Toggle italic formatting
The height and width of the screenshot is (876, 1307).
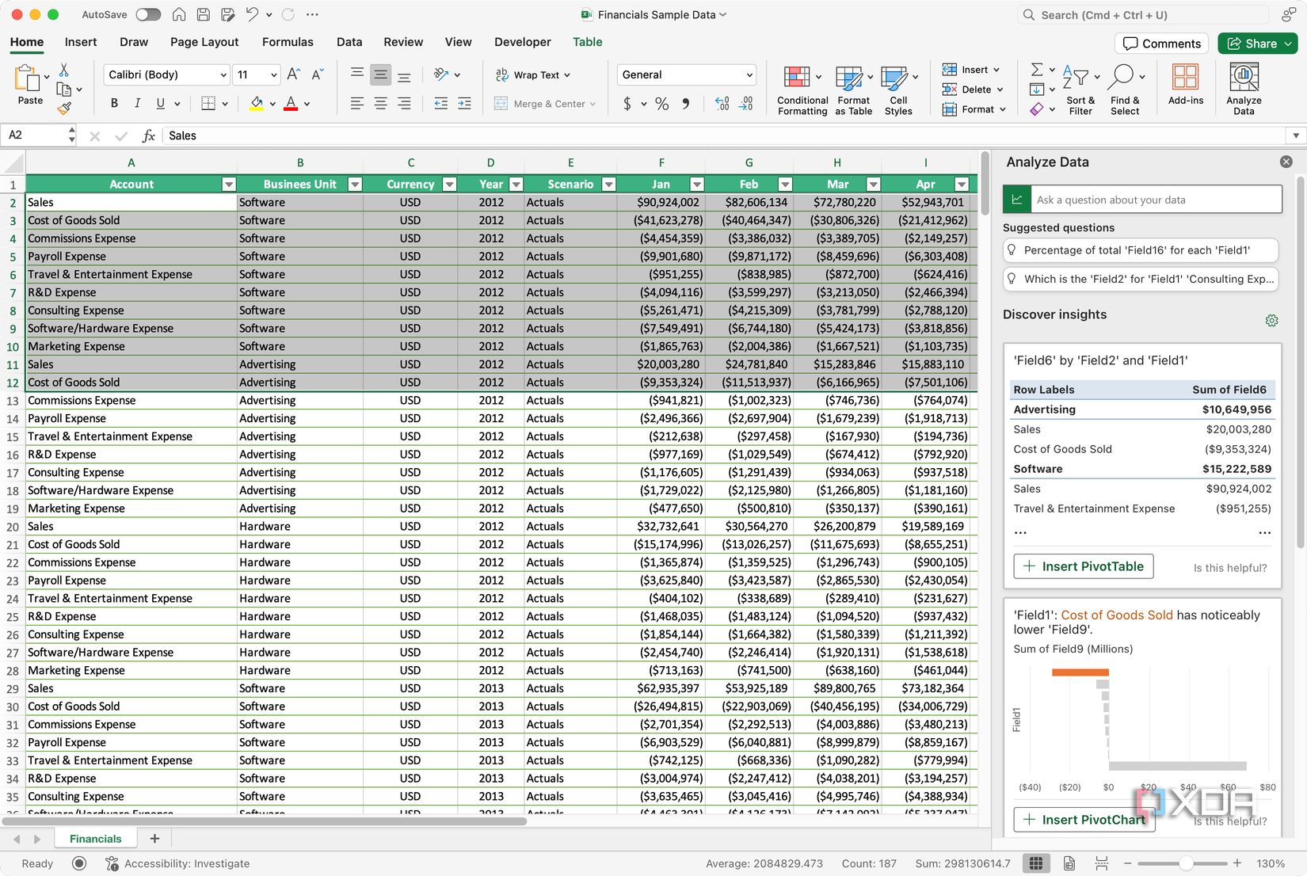coord(137,104)
